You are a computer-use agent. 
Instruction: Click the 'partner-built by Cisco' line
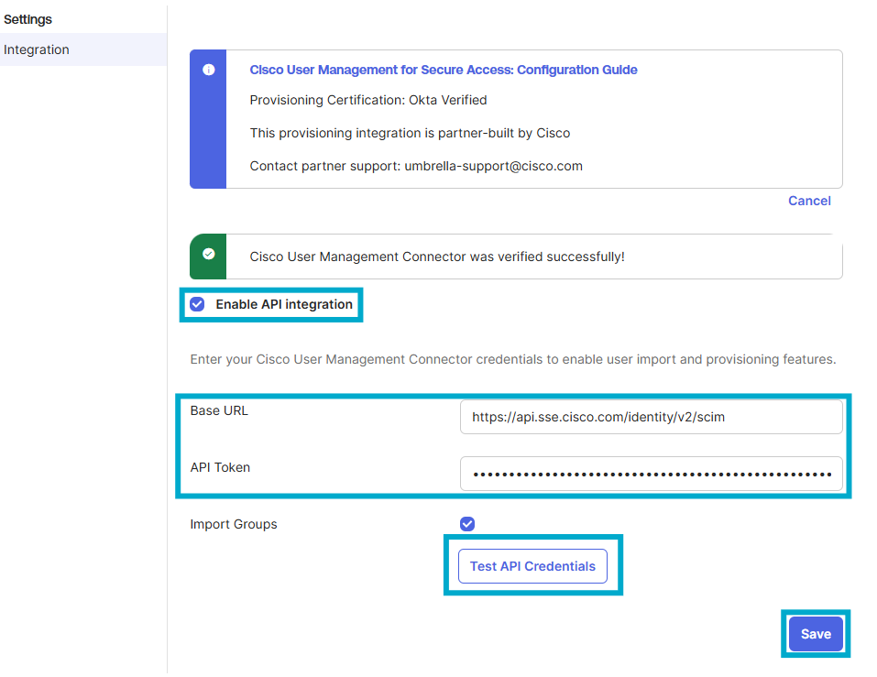click(410, 133)
